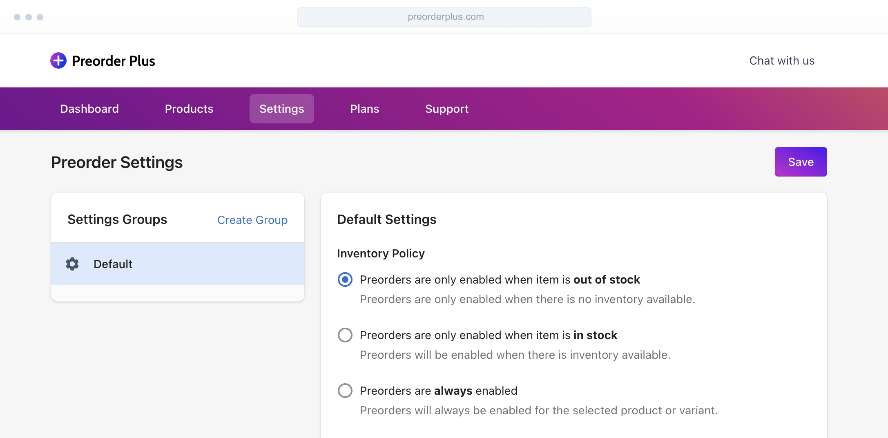
Task: Go to the Products tab
Action: pyautogui.click(x=189, y=109)
